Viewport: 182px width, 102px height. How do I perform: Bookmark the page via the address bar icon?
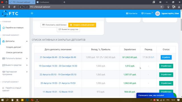161,7
